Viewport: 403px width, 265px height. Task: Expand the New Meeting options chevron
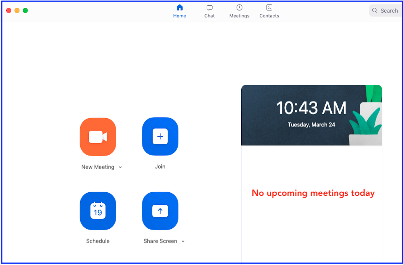[120, 167]
